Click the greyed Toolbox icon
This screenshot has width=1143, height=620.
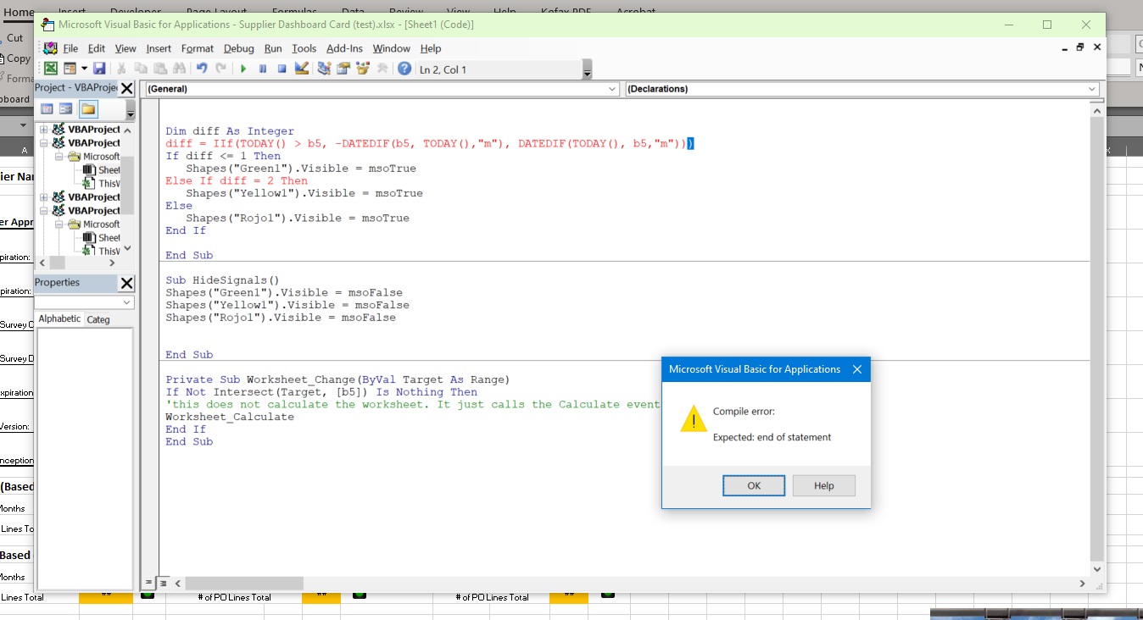click(x=382, y=69)
